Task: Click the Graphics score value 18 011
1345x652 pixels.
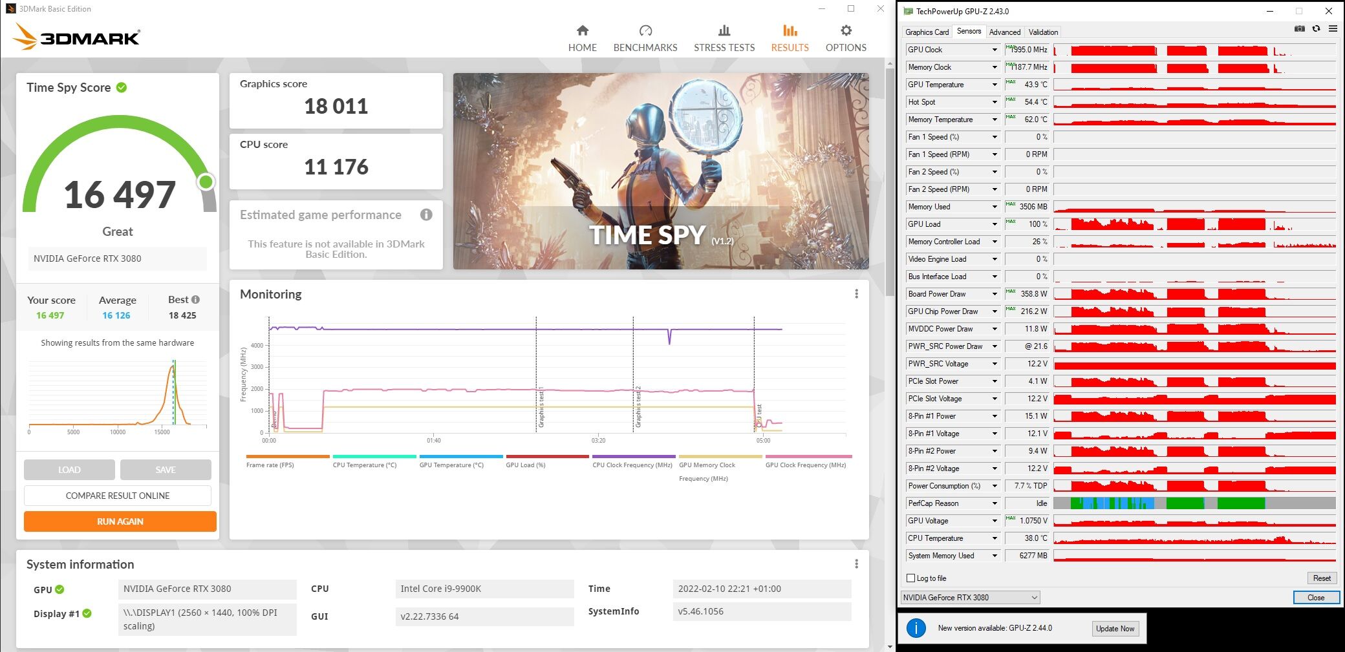Action: click(336, 106)
